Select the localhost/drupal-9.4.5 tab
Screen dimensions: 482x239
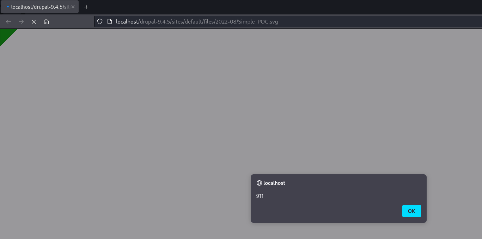(x=39, y=7)
